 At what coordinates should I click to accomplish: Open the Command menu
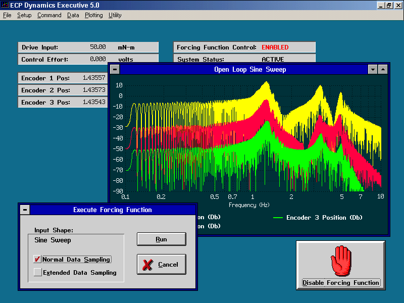(49, 15)
